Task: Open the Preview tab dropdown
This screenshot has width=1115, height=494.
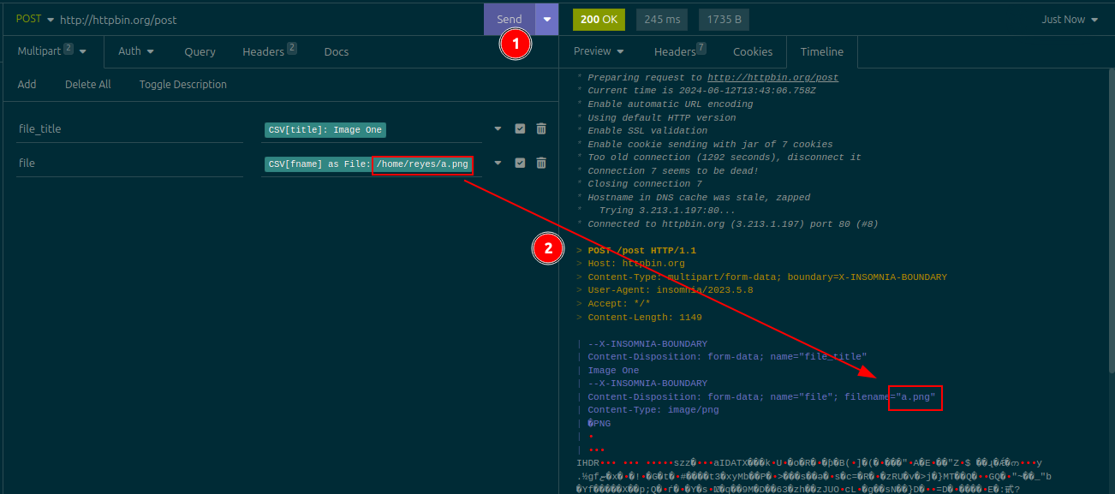Action: (x=599, y=51)
